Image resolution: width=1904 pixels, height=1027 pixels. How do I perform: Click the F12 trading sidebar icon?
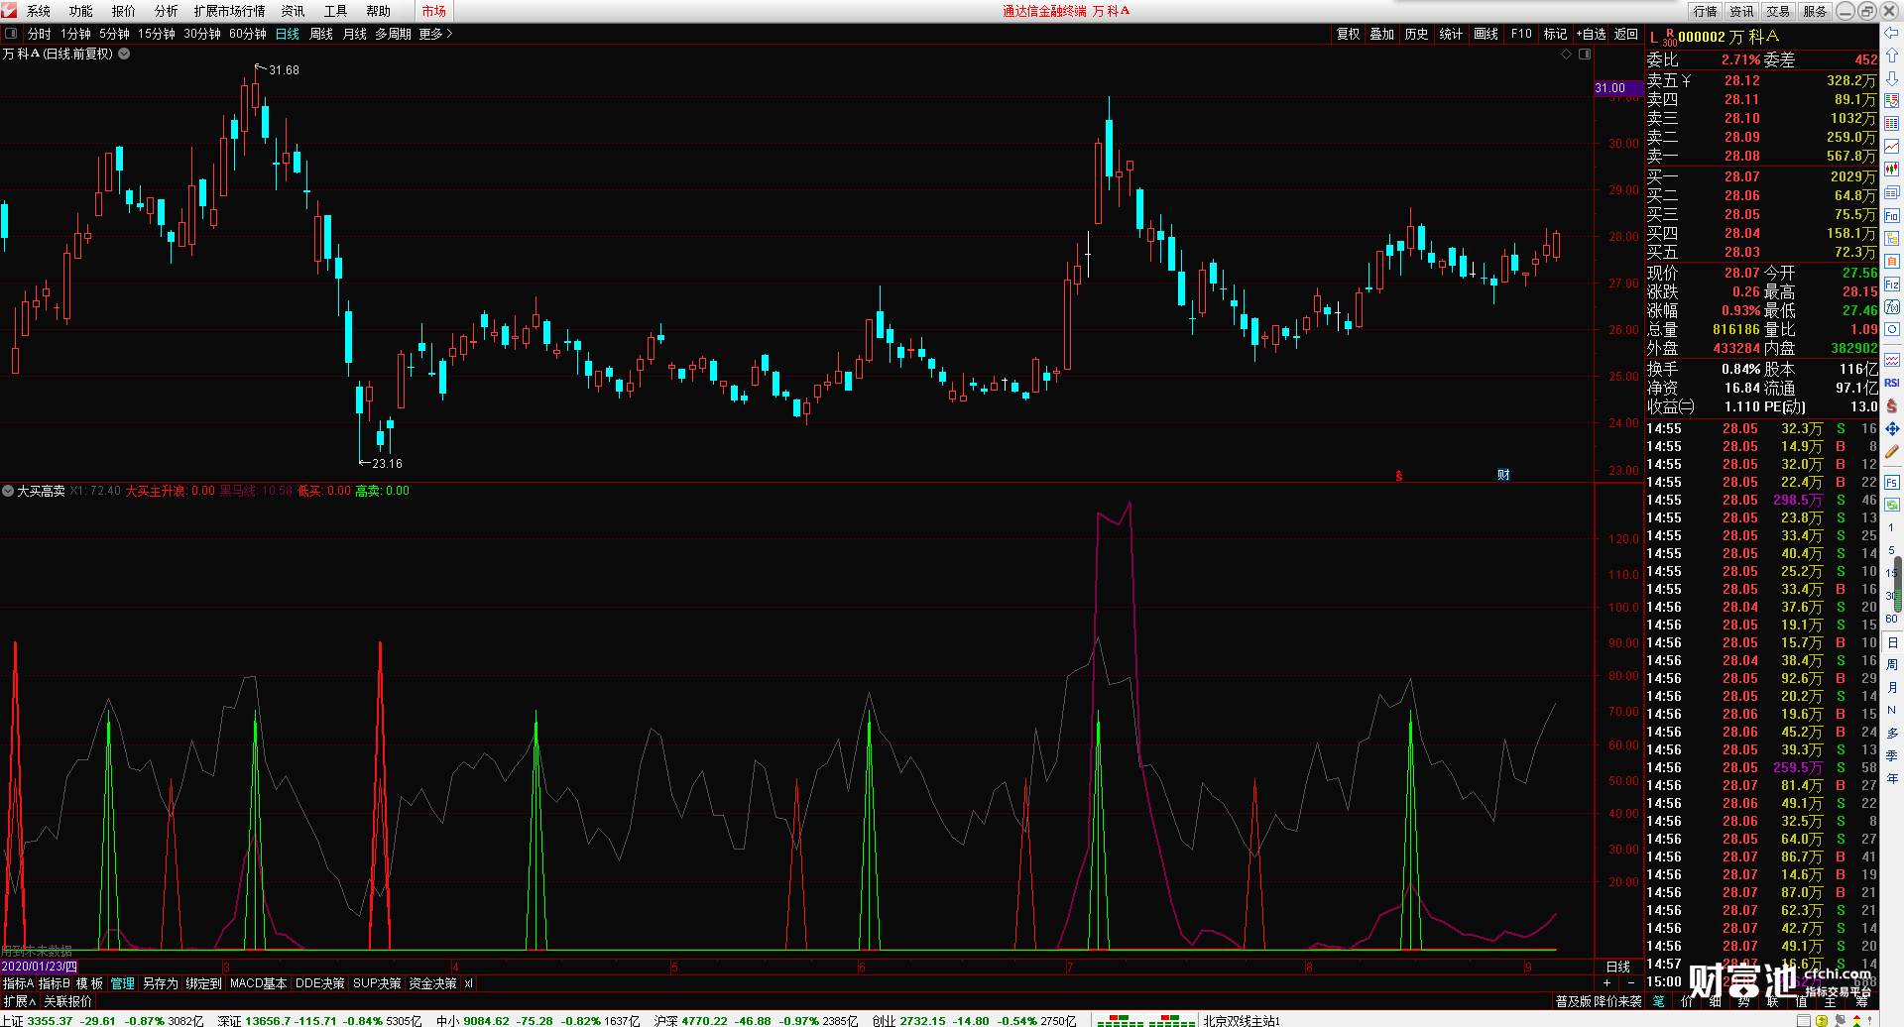[x=1892, y=285]
